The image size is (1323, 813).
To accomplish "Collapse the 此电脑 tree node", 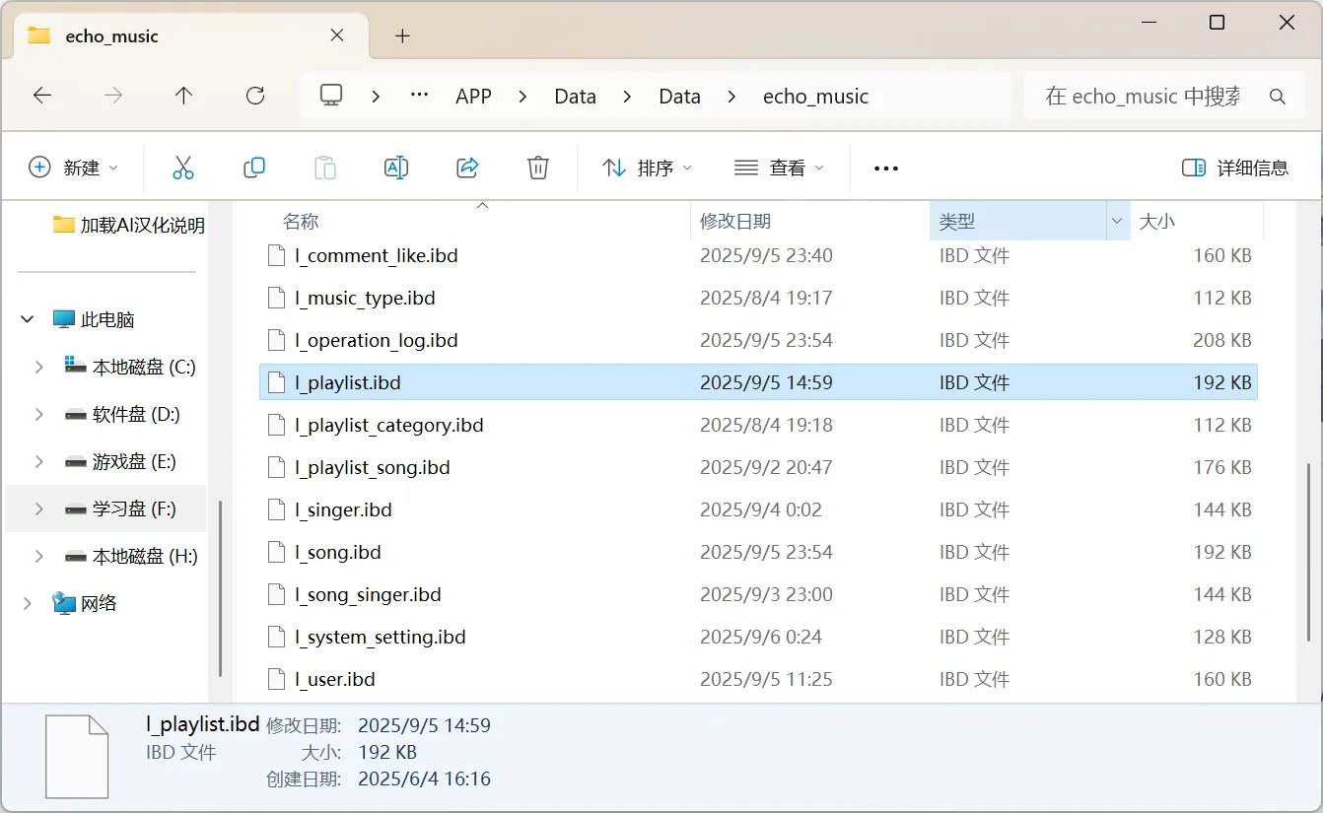I will pyautogui.click(x=26, y=319).
